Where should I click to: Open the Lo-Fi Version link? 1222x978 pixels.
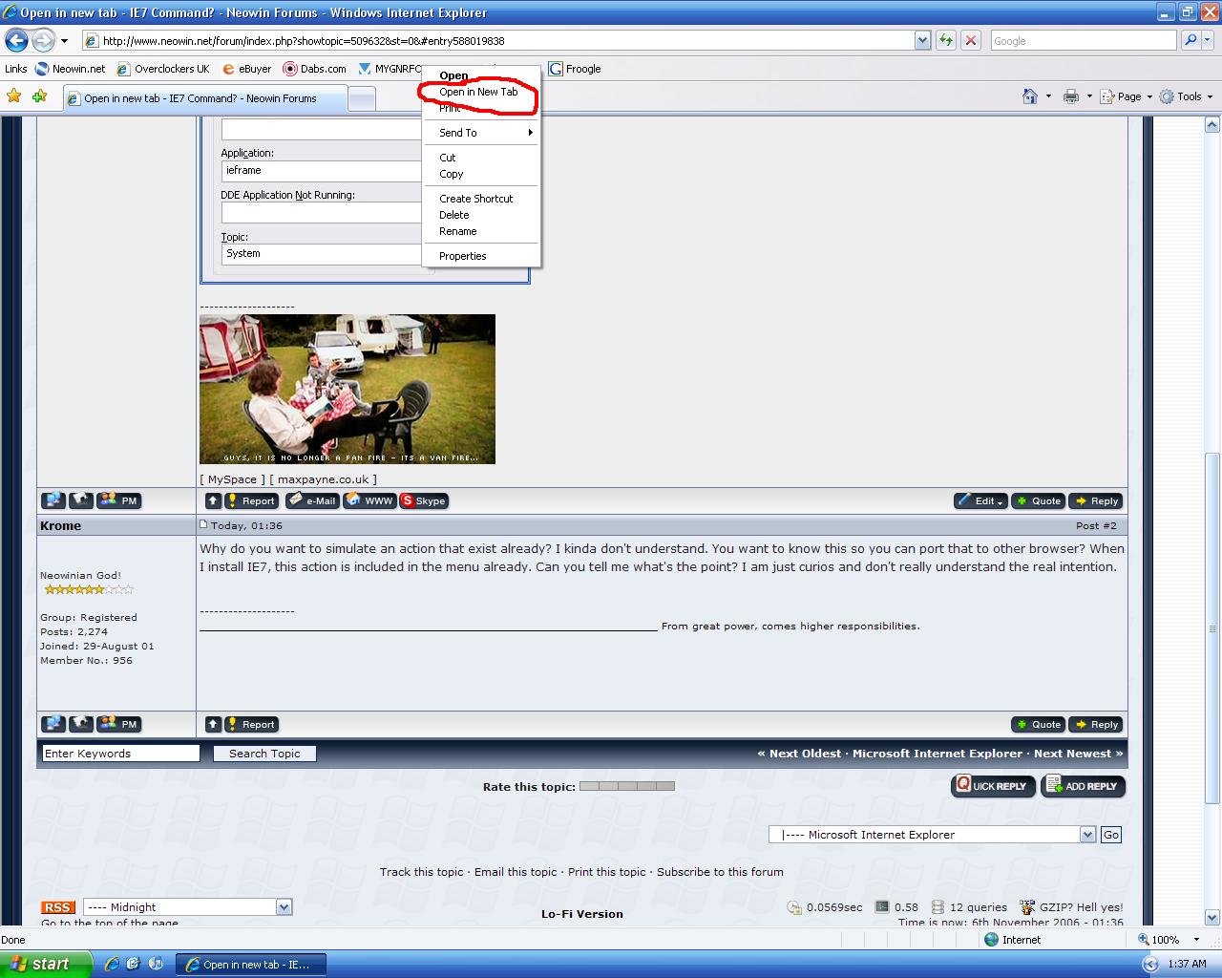point(582,914)
